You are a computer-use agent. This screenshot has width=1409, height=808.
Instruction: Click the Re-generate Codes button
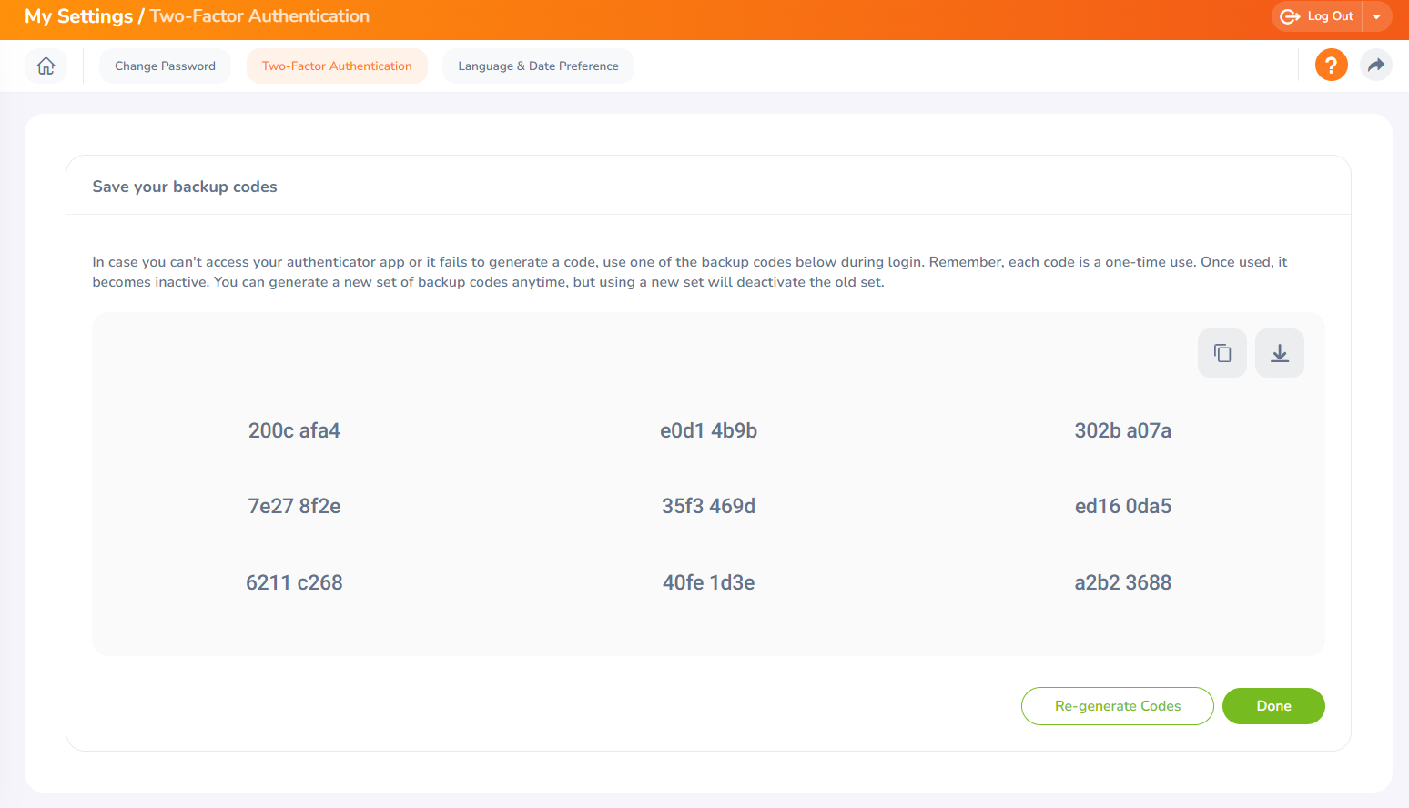pyautogui.click(x=1117, y=706)
